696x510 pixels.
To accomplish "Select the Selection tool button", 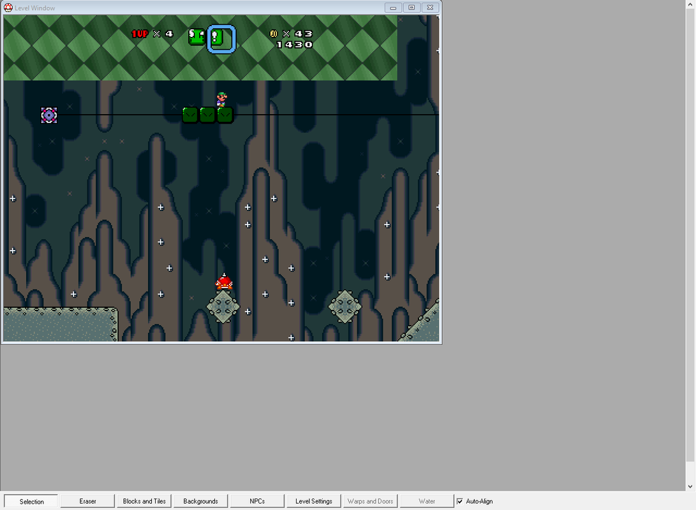I will click(31, 501).
